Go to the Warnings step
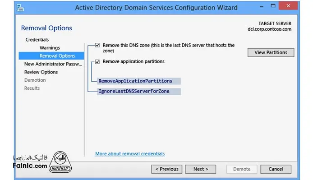313x180 pixels. pos(50,48)
